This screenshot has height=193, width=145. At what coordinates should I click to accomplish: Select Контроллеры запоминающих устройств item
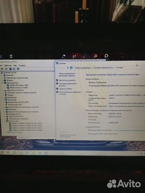tap(23, 107)
